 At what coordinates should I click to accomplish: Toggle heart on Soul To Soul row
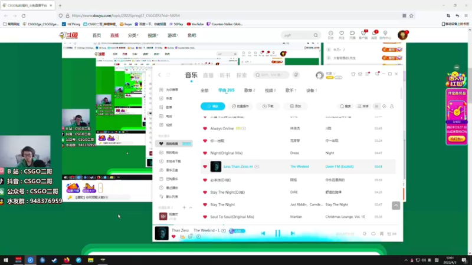click(x=205, y=217)
